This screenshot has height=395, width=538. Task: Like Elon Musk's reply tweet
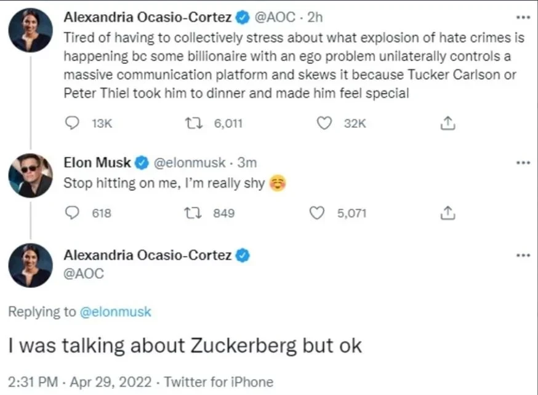(x=318, y=213)
